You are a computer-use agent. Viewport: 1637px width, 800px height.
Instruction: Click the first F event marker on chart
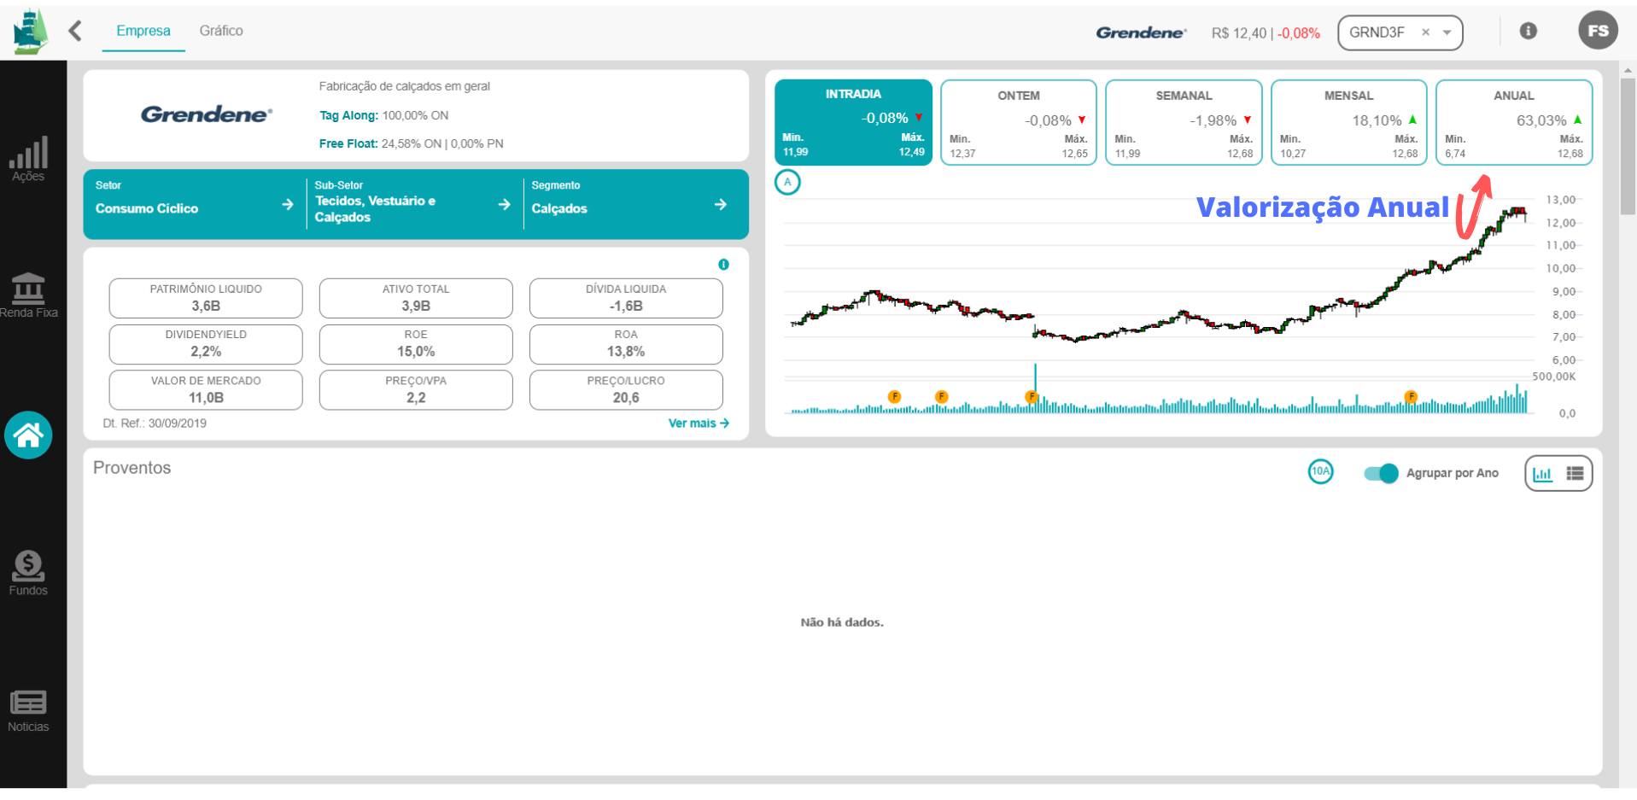click(x=894, y=396)
